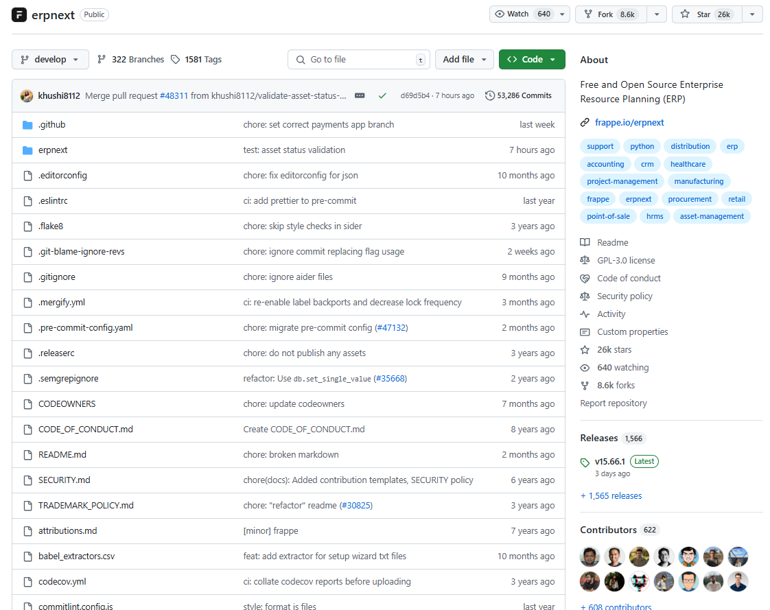Click commit hash d69d5b4

(x=415, y=96)
